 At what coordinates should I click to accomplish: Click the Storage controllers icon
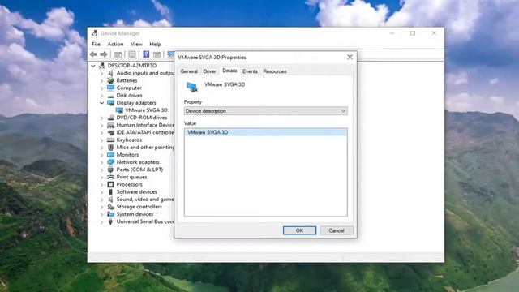tap(110, 207)
